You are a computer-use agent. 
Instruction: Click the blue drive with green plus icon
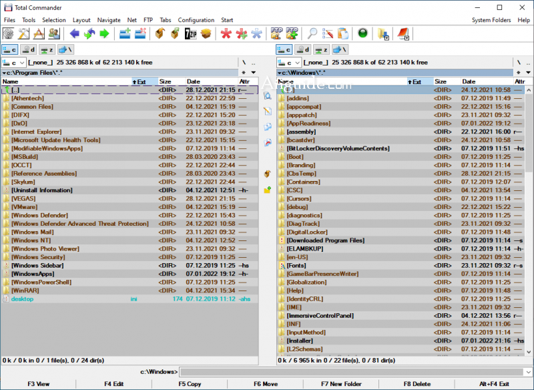(125, 33)
